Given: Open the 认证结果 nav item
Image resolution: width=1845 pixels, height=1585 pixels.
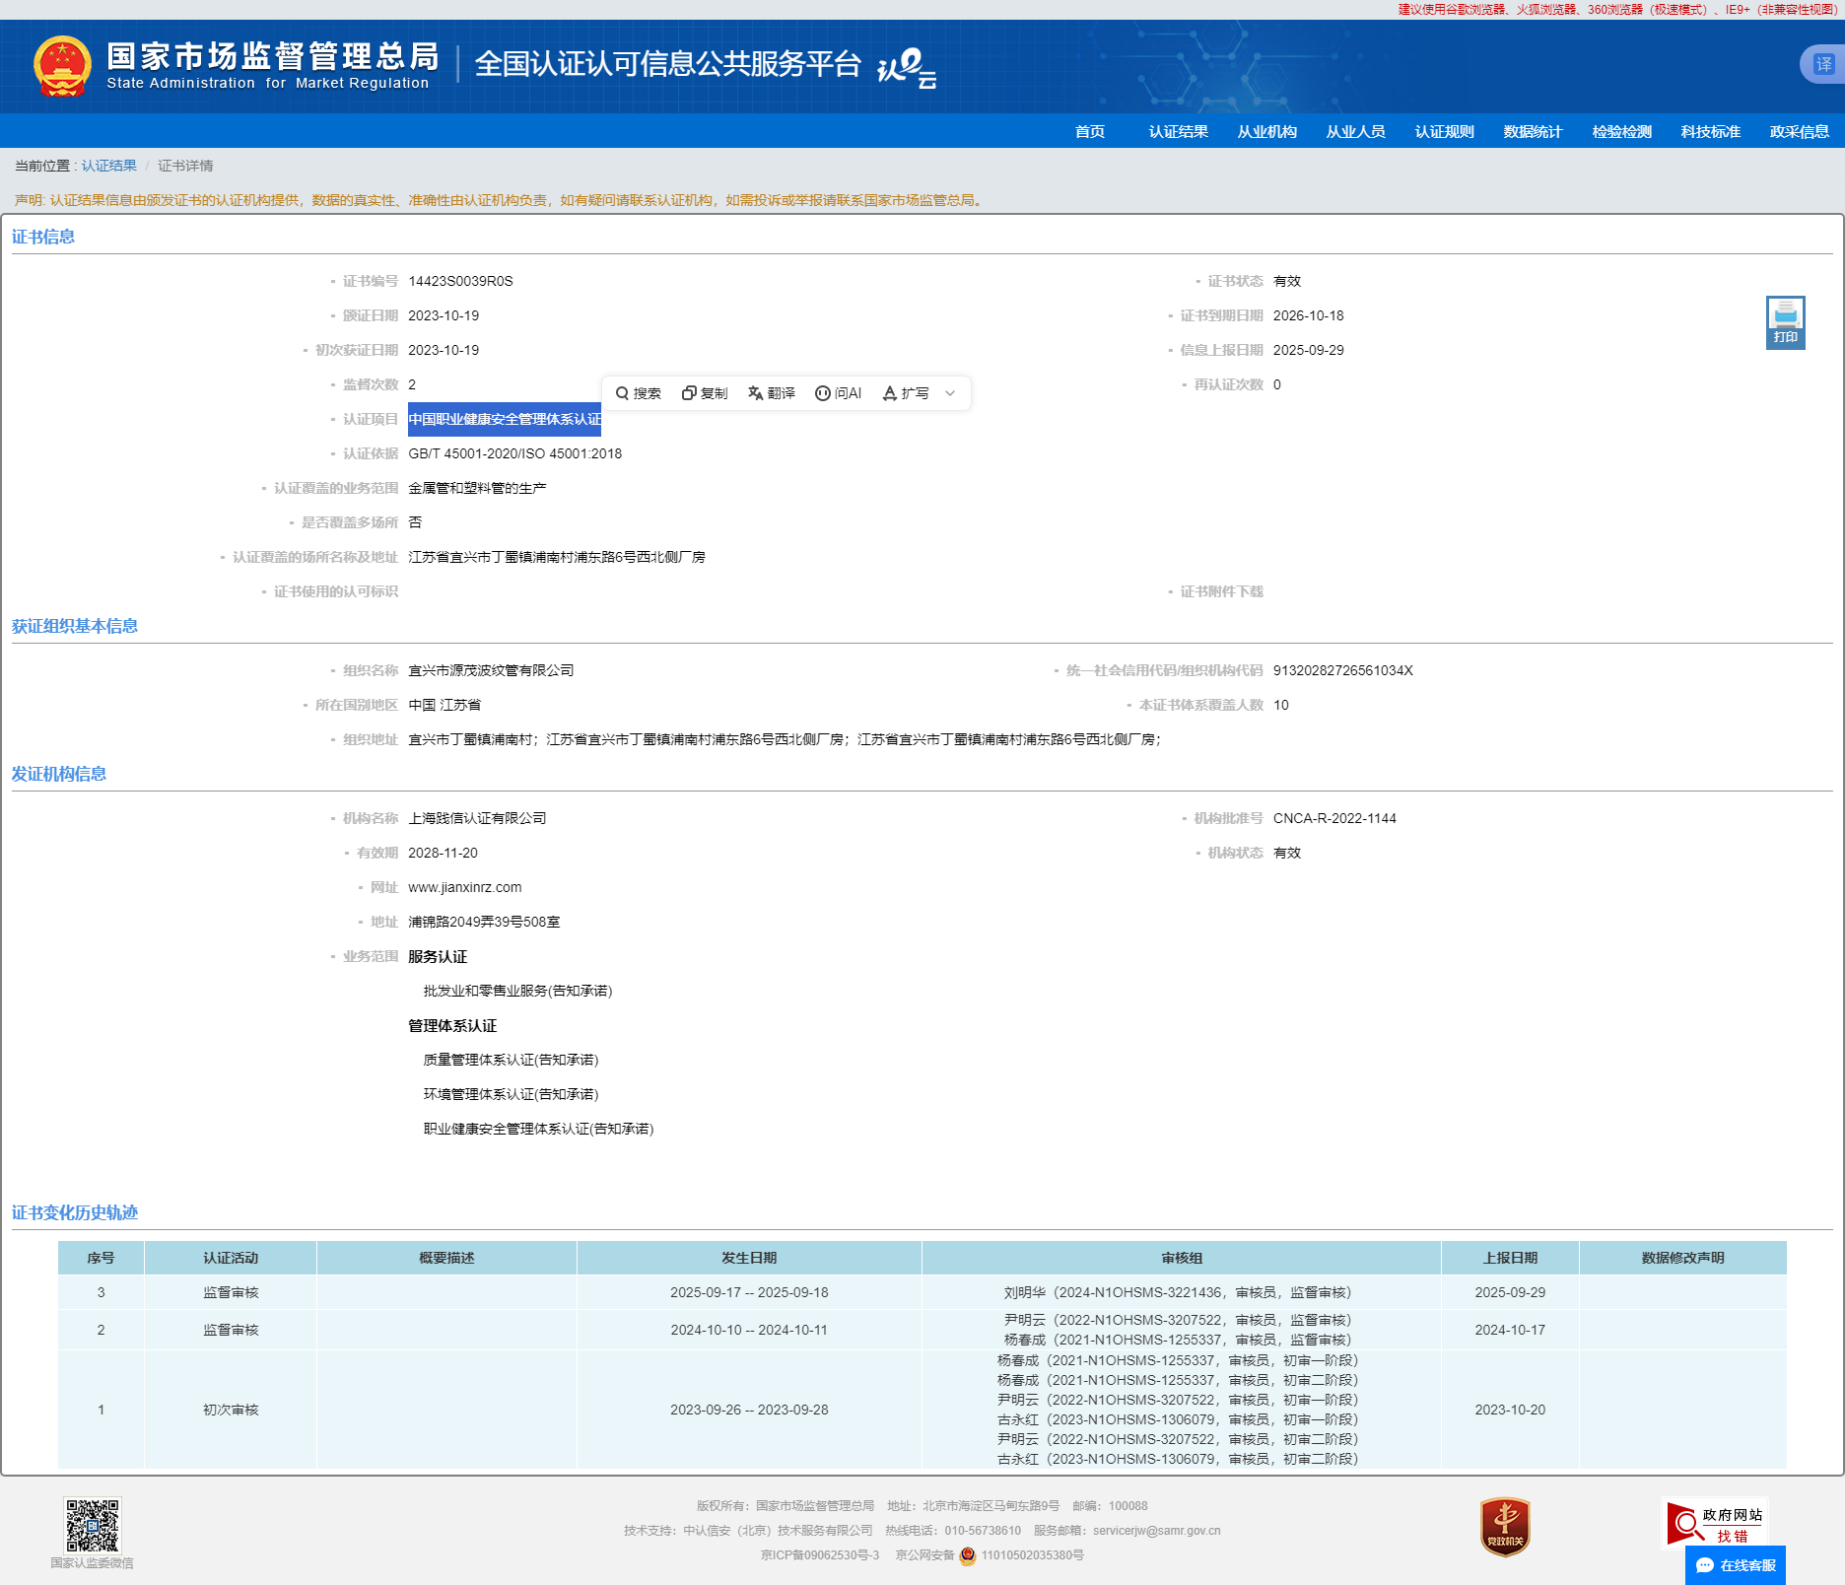Looking at the screenshot, I should 1178,131.
